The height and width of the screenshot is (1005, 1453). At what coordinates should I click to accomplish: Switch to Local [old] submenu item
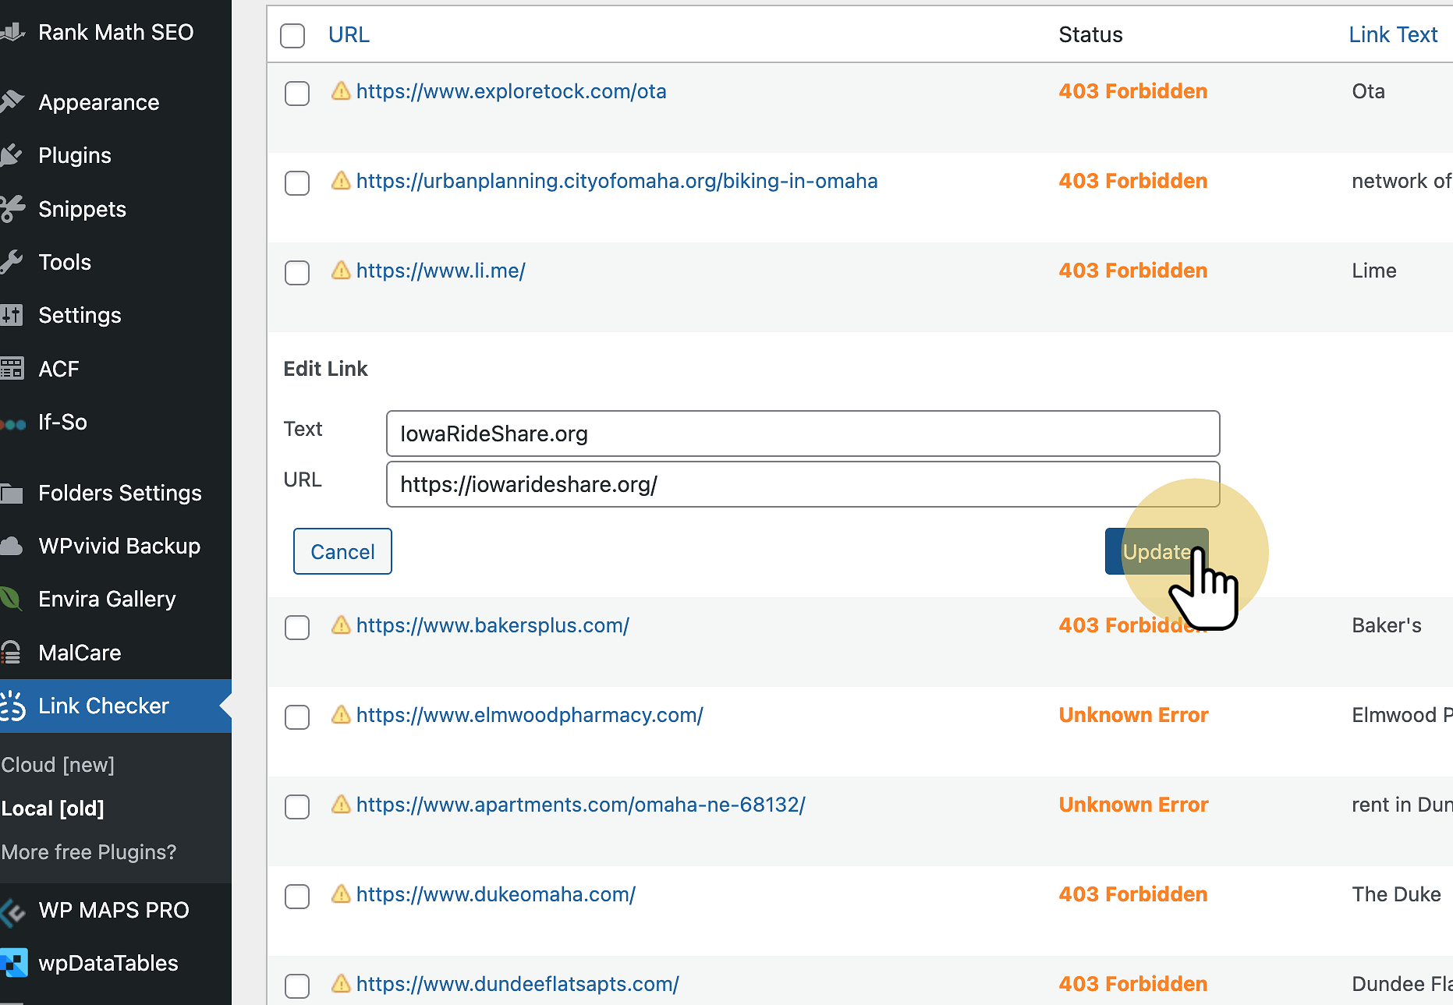click(x=53, y=809)
